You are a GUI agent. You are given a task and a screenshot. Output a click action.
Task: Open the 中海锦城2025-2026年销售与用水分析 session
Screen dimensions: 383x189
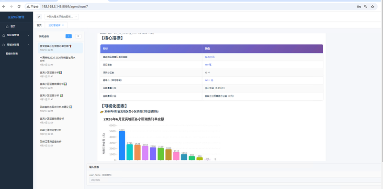click(60, 61)
